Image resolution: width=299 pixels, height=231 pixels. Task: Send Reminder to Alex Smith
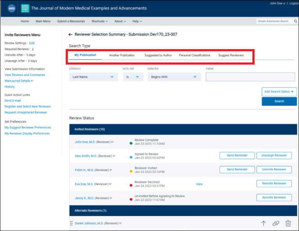coord(237,156)
